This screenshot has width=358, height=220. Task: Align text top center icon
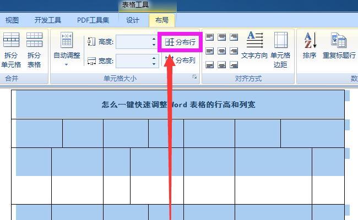222,37
